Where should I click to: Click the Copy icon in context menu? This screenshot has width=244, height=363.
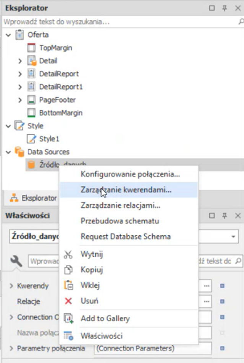click(x=68, y=270)
